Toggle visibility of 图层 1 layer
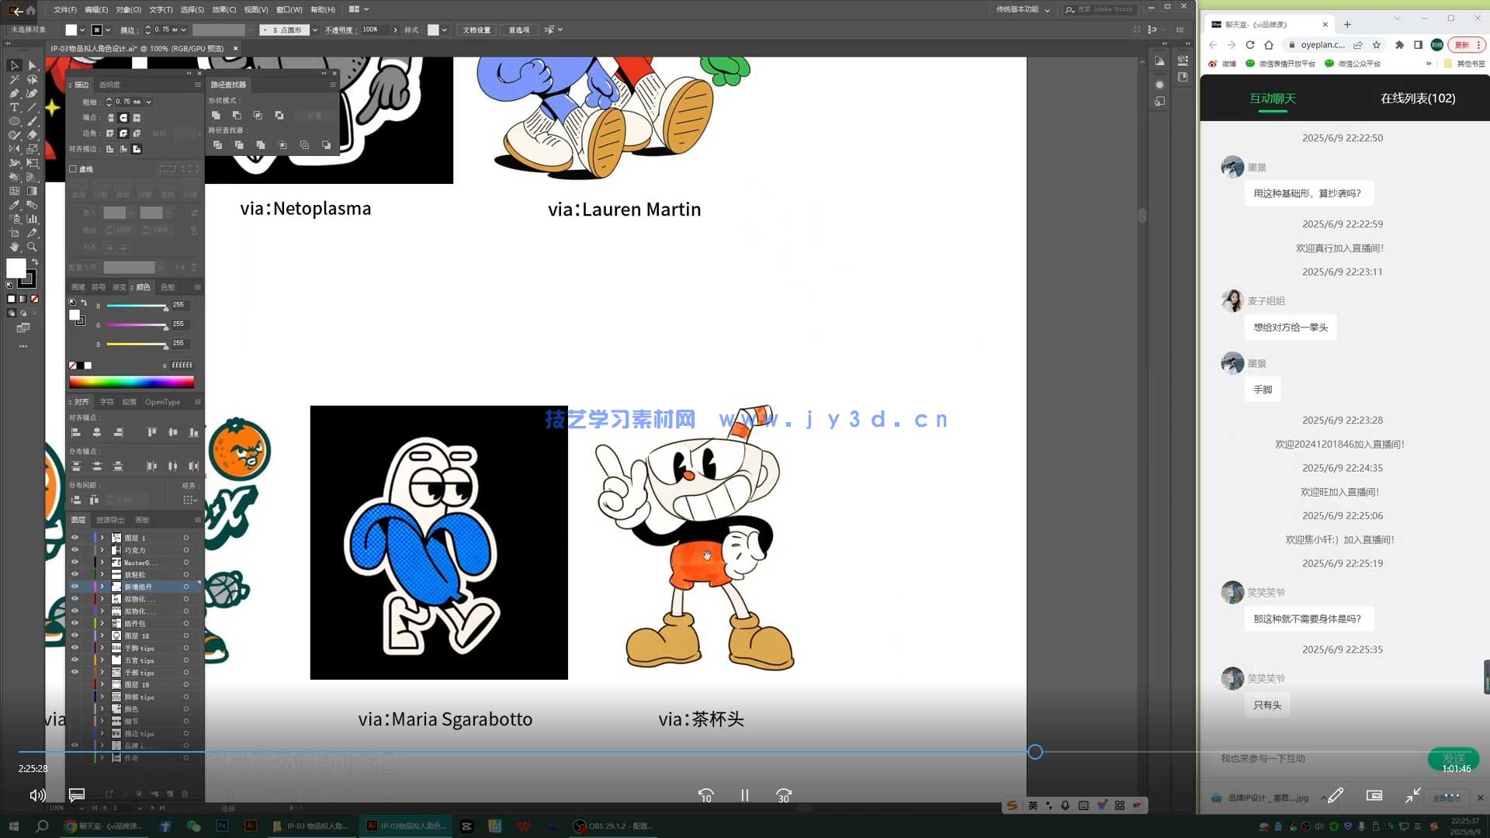Screen dimensions: 1490x838 [x=74, y=537]
